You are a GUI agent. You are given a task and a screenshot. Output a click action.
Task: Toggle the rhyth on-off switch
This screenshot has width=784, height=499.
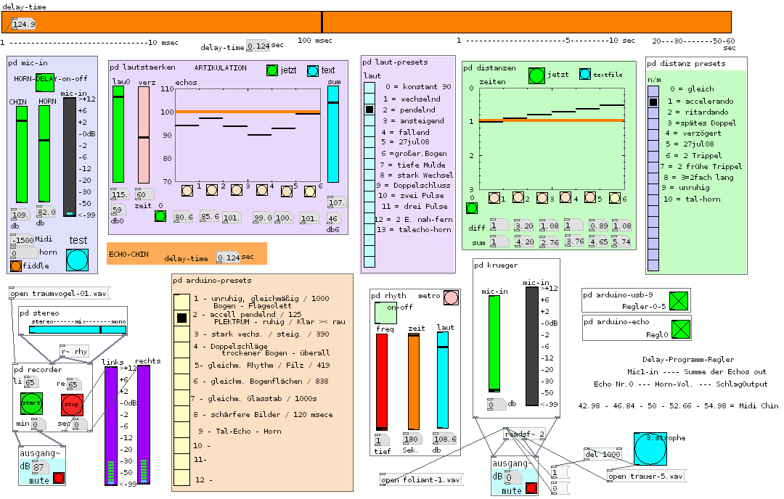click(x=385, y=313)
